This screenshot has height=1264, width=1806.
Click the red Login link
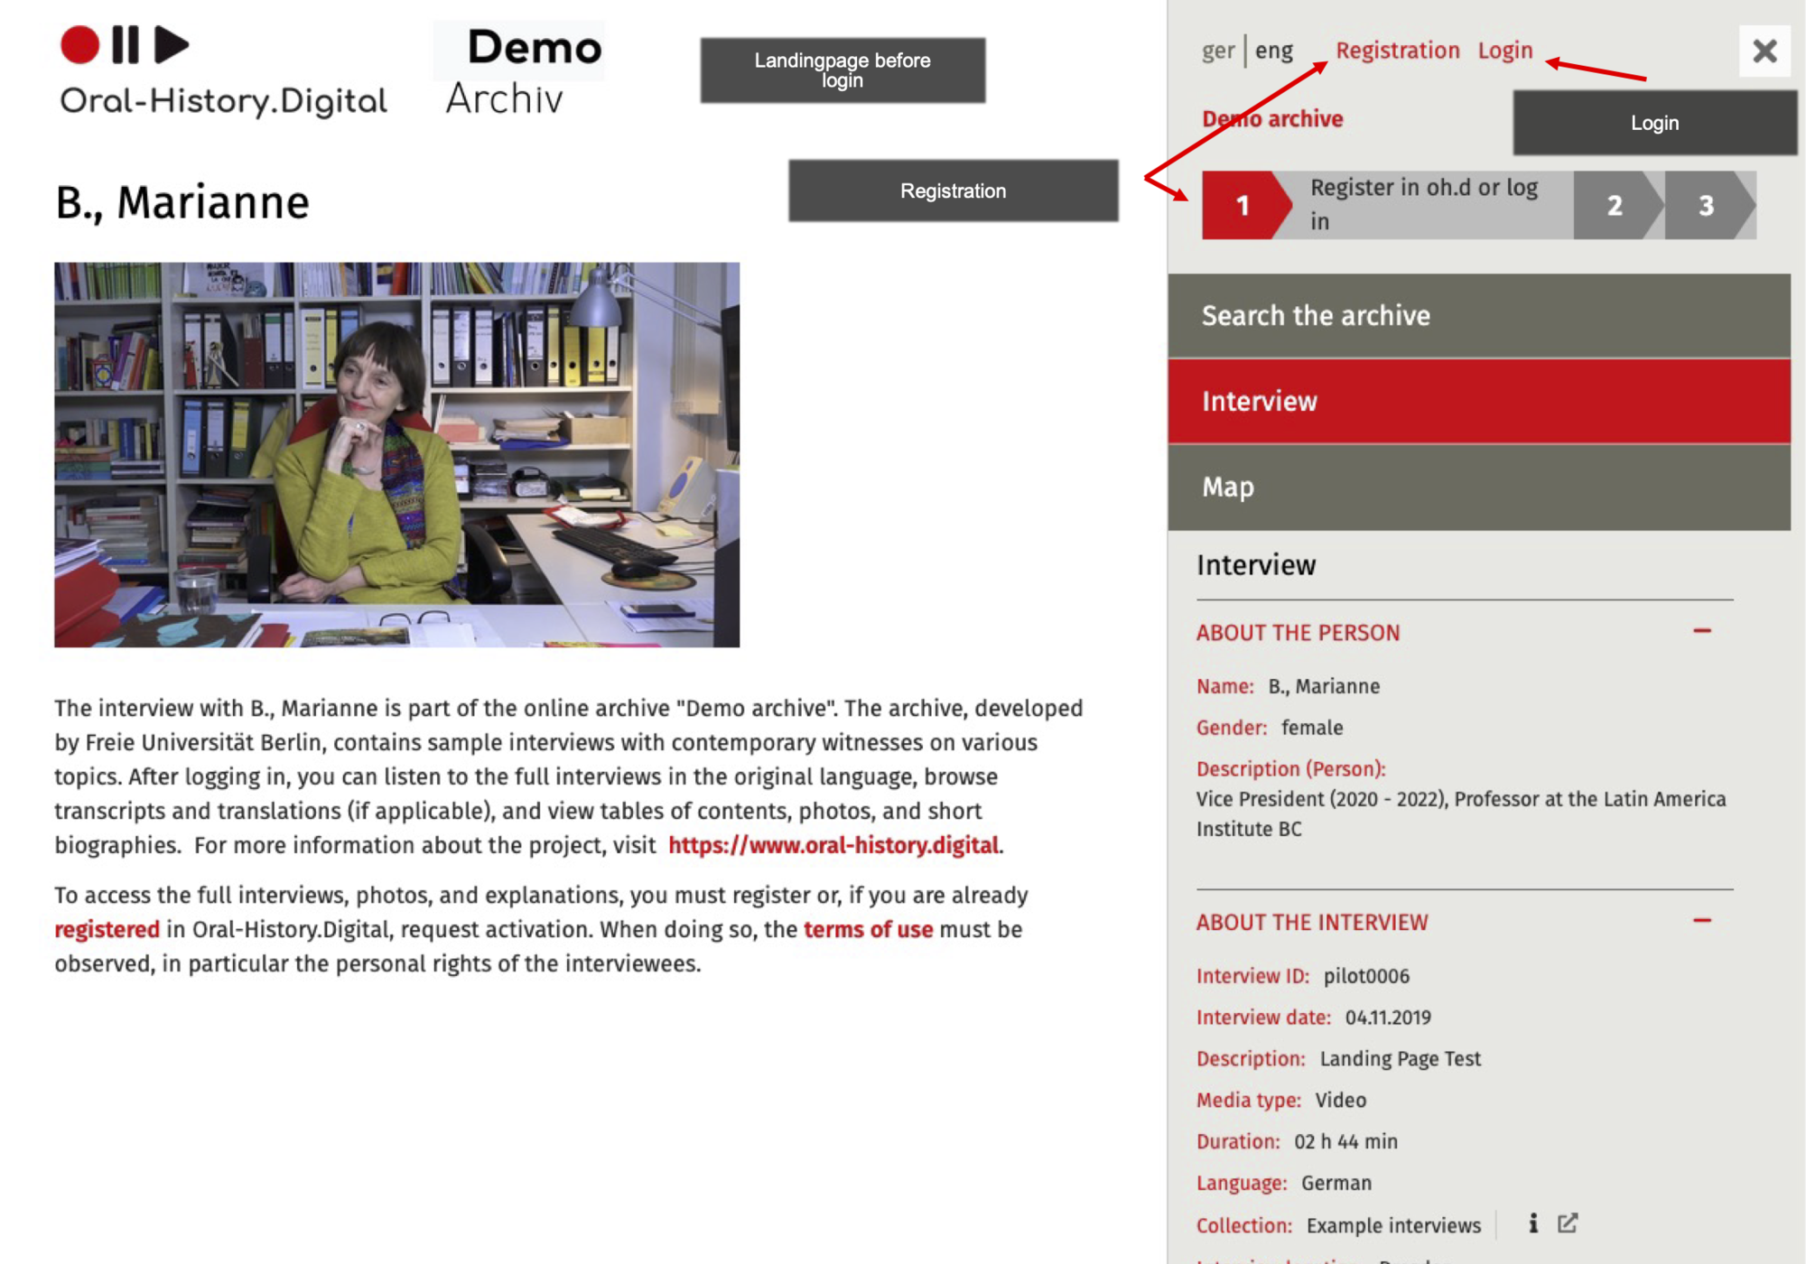coord(1504,51)
